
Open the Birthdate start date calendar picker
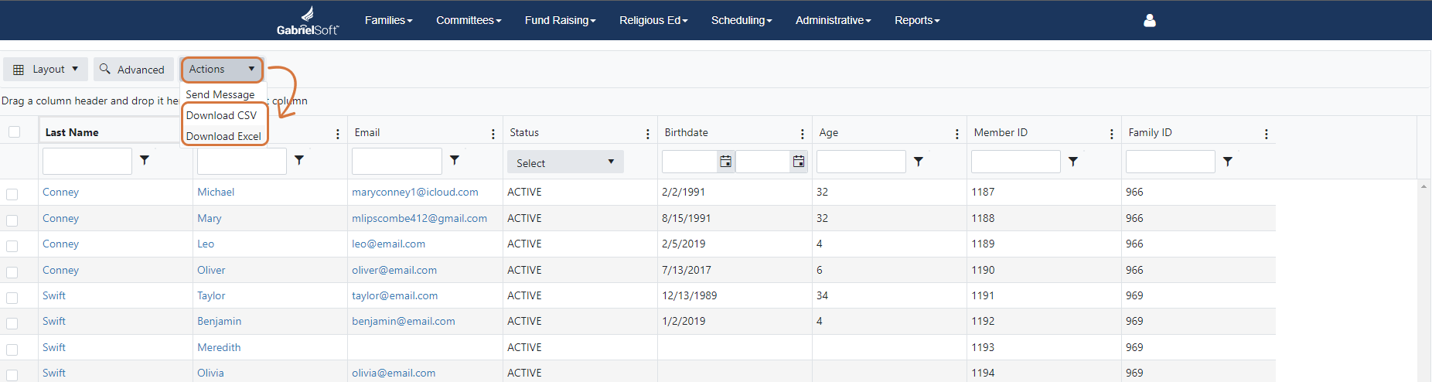(725, 162)
